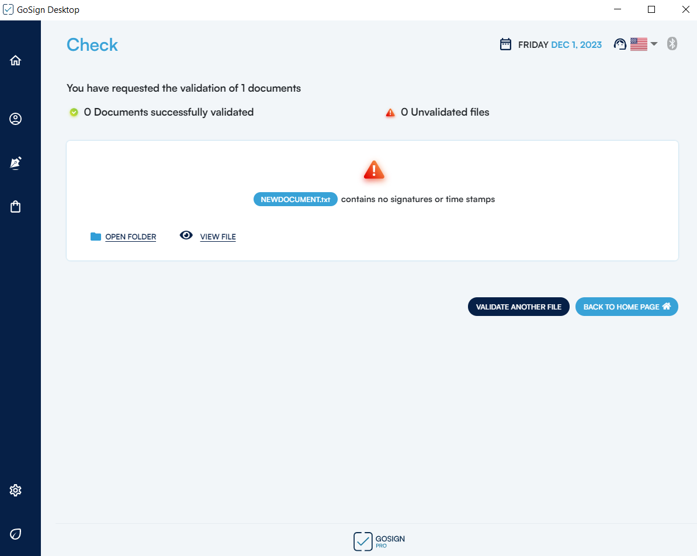
Task: Click the leaf icon in the sidebar
Action: (16, 534)
